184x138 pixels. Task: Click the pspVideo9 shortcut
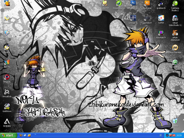[x=147, y=18]
